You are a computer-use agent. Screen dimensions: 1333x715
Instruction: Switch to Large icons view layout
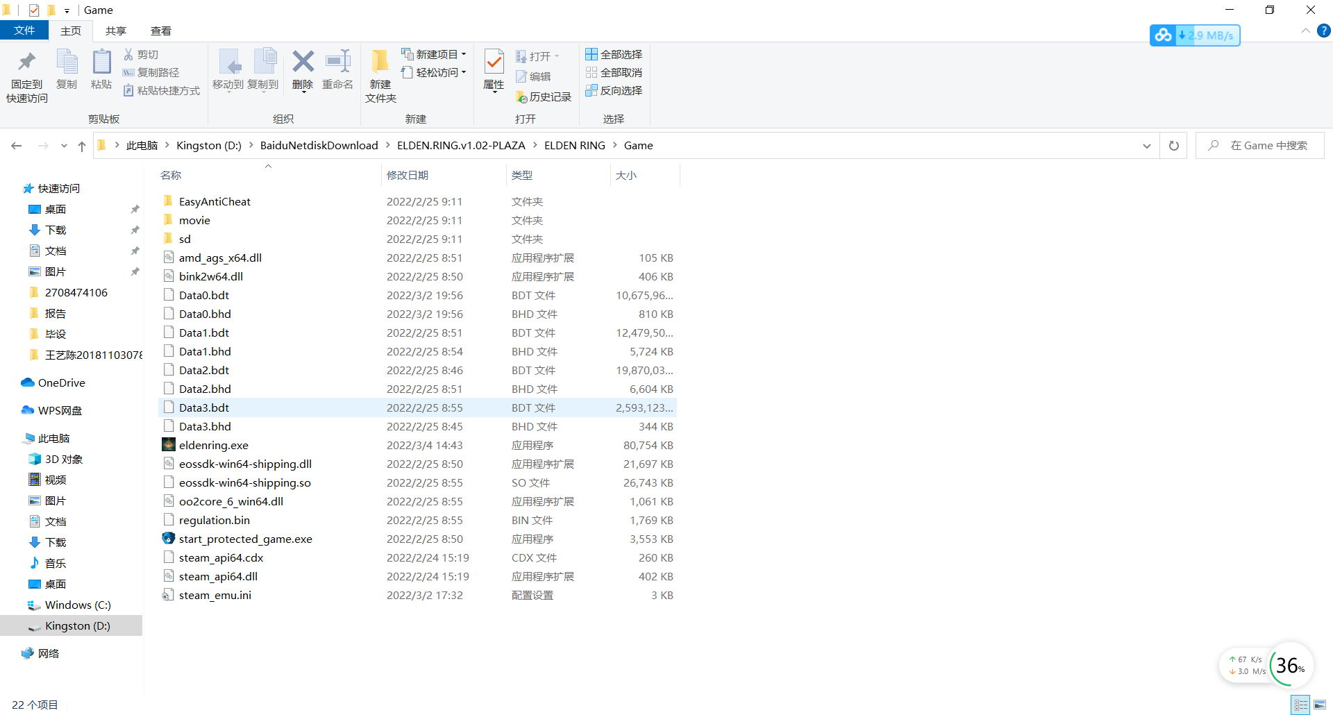click(1320, 705)
